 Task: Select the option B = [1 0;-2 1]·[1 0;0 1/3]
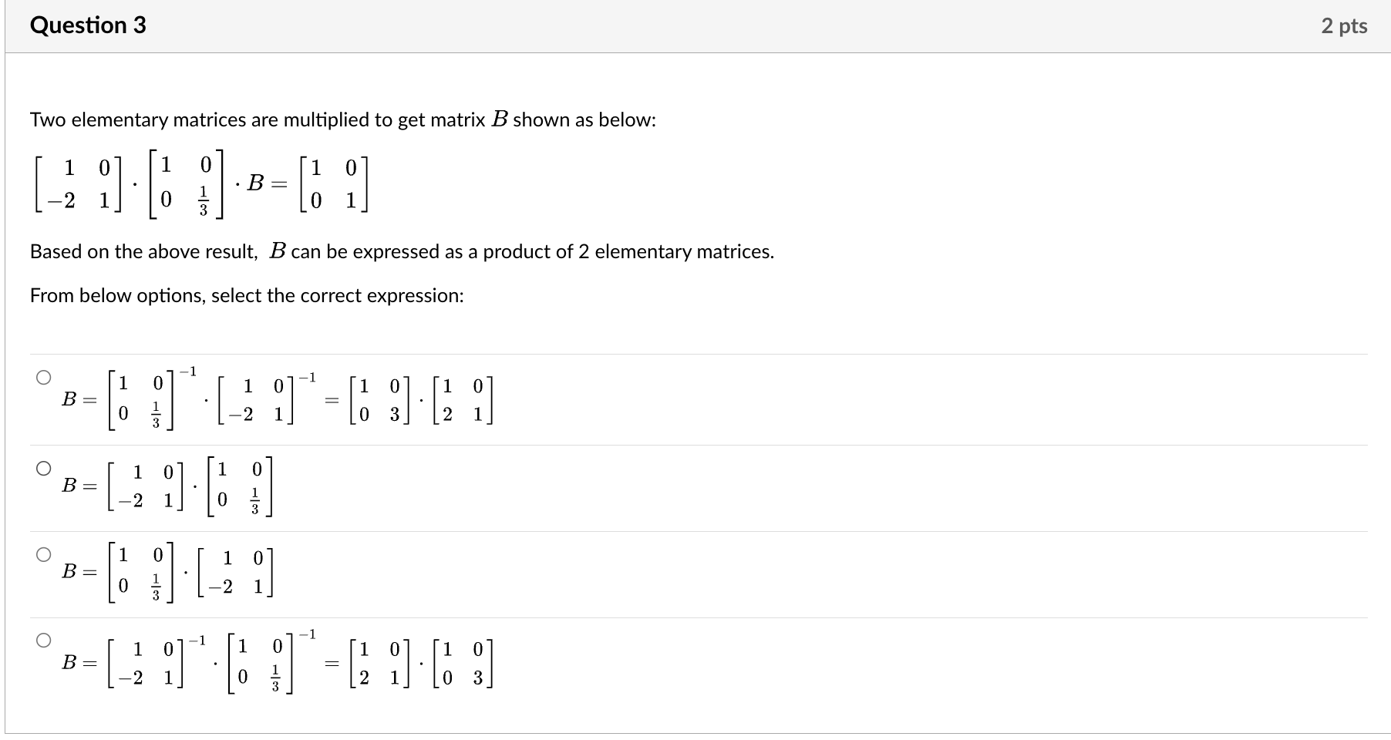coord(44,469)
